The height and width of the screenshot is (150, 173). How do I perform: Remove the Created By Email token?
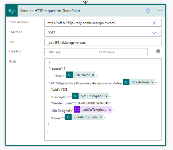click(x=101, y=117)
